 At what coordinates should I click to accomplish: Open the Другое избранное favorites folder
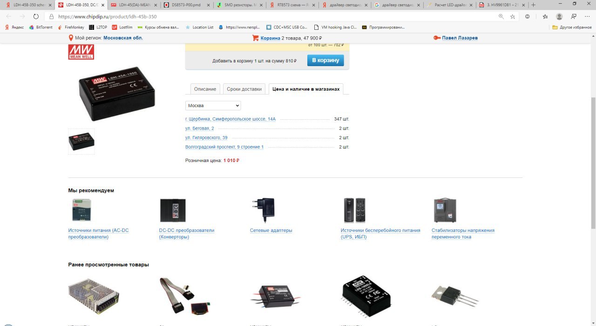point(572,27)
